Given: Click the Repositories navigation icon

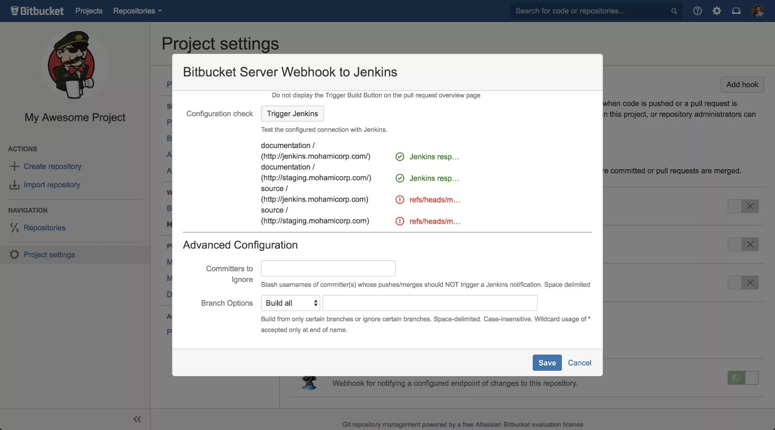Looking at the screenshot, I should (x=14, y=228).
